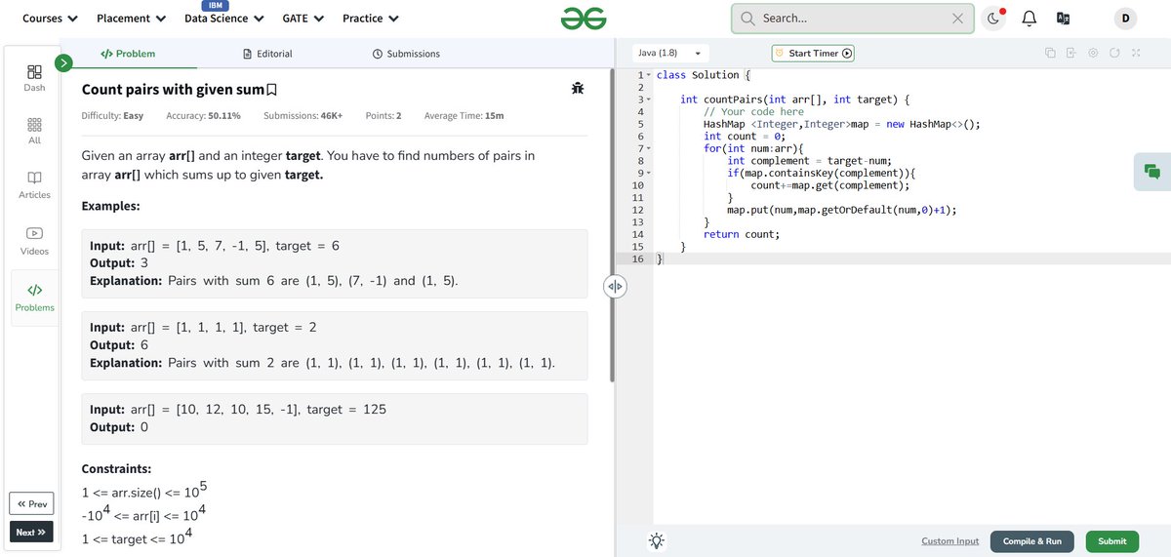This screenshot has height=557, width=1171.
Task: Open the GeeksforGeeks logo home link
Action: [585, 18]
